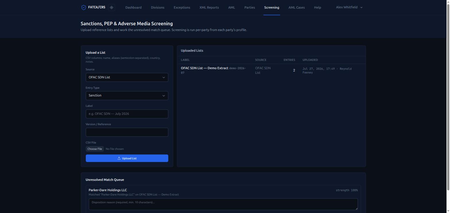This screenshot has width=450, height=213.
Task: Open the Exceptions nav item
Action: pos(182,7)
